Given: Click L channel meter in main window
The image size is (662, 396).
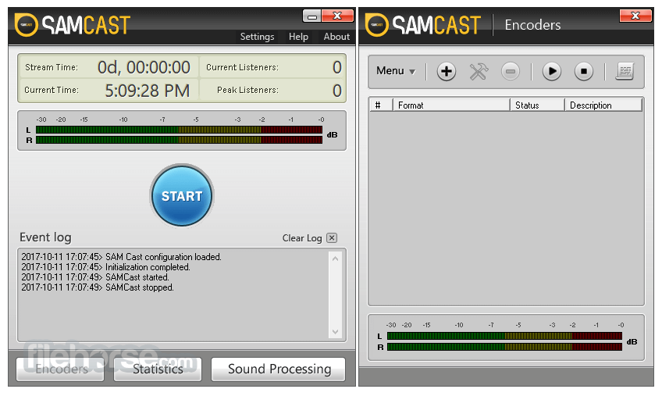Looking at the screenshot, I should (x=179, y=130).
